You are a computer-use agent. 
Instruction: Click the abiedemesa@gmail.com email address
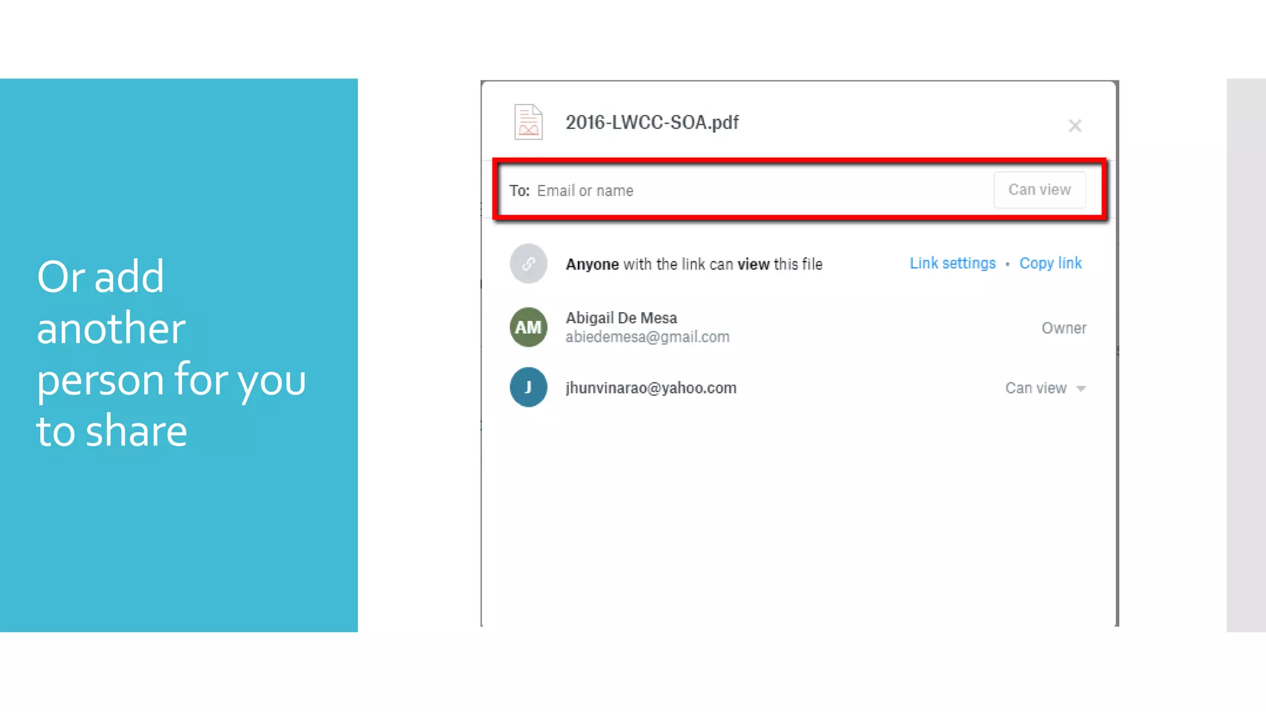click(647, 337)
